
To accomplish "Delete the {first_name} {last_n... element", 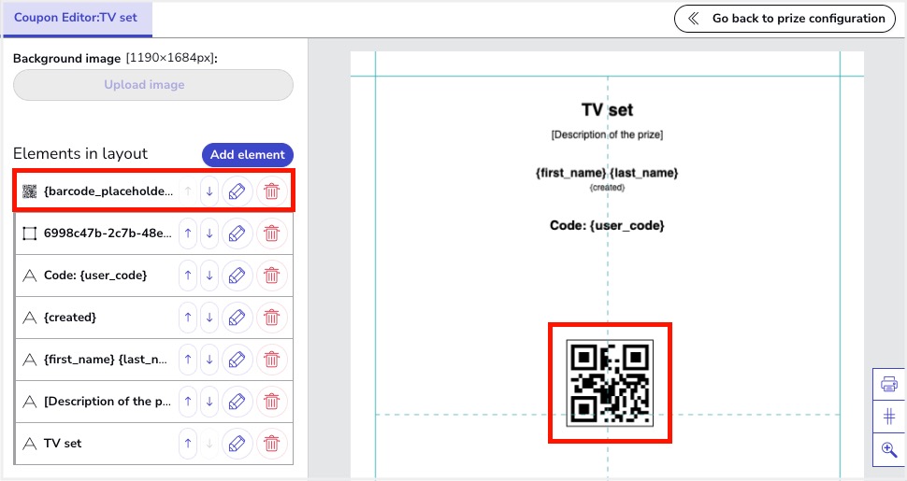I will [x=271, y=360].
